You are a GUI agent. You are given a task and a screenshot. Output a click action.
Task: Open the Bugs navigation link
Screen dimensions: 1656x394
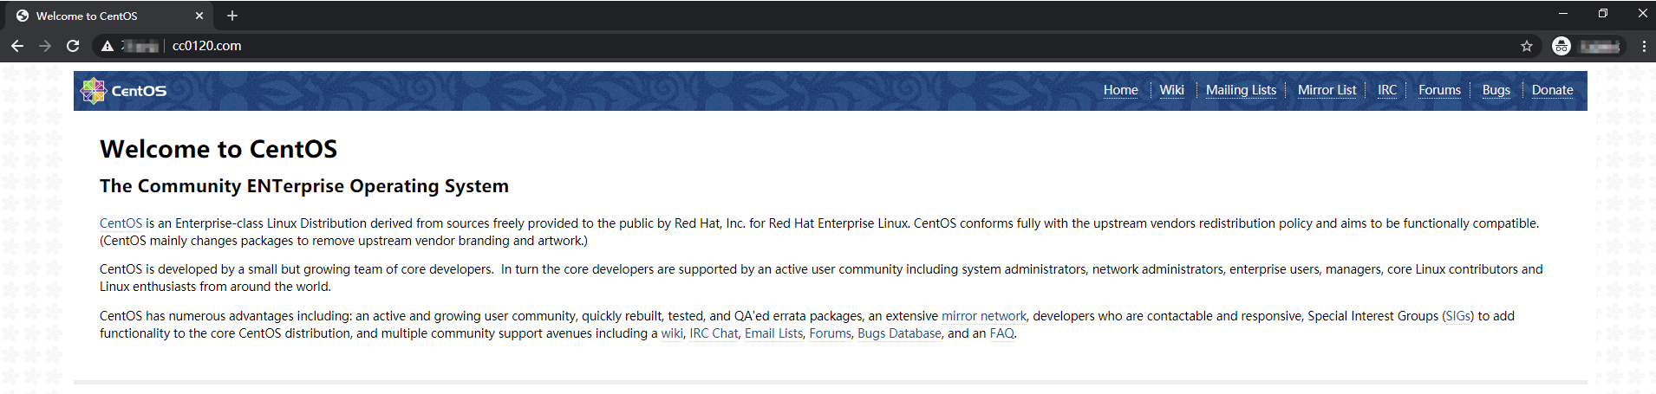tap(1496, 90)
